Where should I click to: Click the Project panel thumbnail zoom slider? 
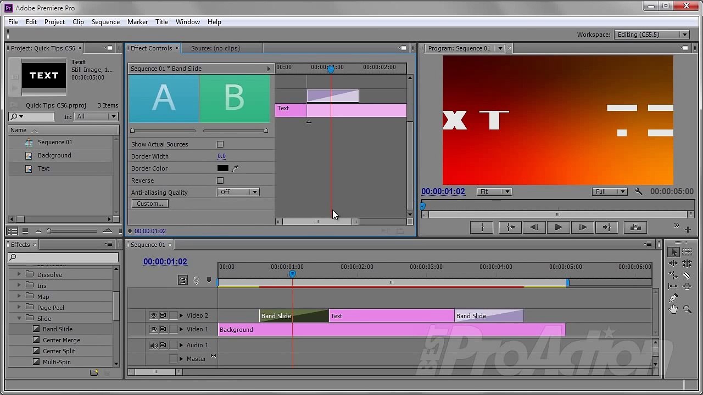tap(73, 231)
